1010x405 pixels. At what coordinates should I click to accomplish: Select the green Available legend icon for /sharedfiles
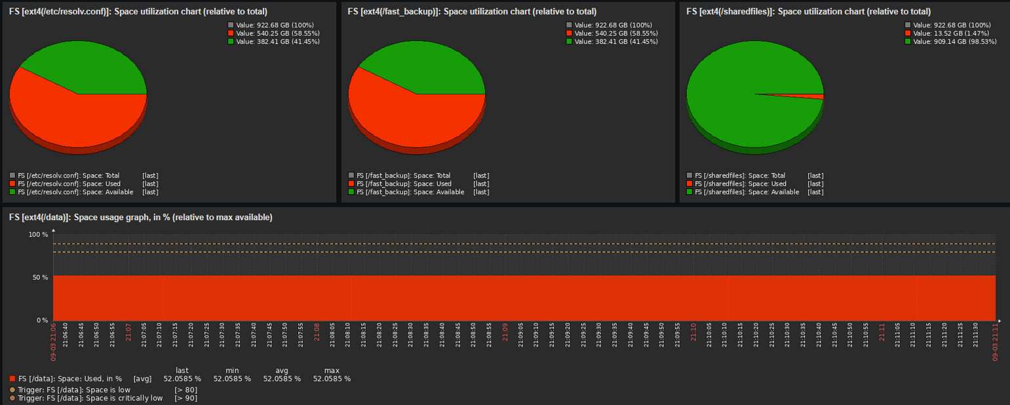pos(690,191)
